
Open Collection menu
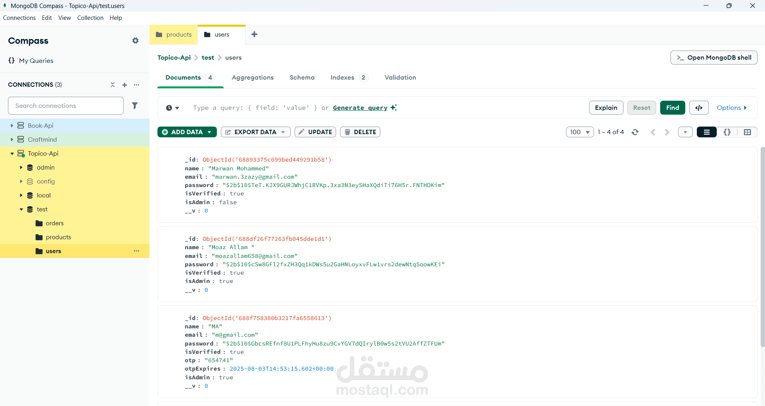[90, 18]
